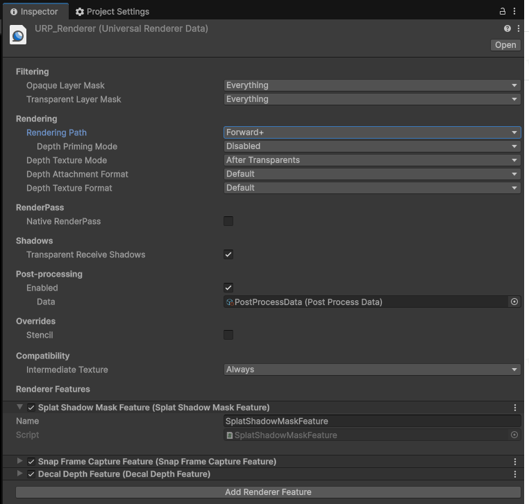Click the Inspector lock icon

[x=503, y=12]
